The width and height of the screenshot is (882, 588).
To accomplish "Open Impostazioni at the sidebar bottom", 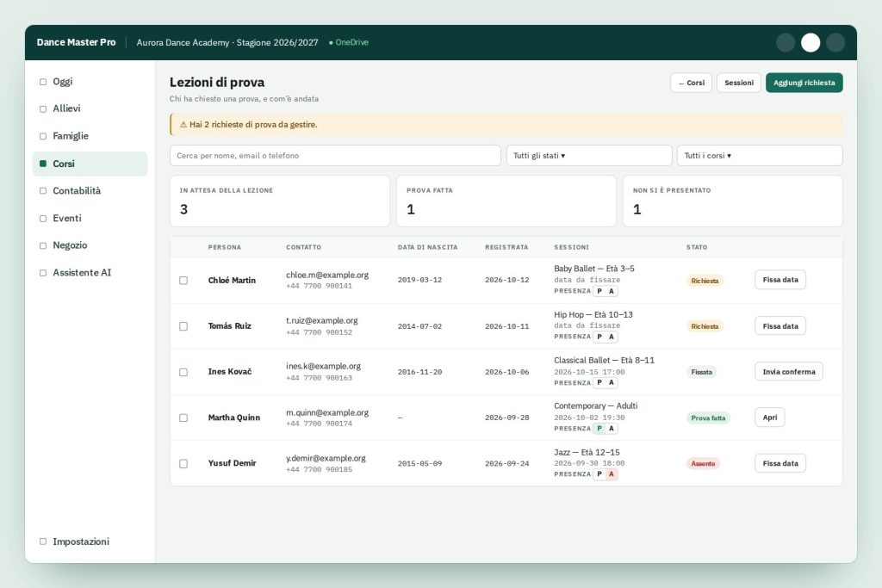I will click(x=90, y=542).
